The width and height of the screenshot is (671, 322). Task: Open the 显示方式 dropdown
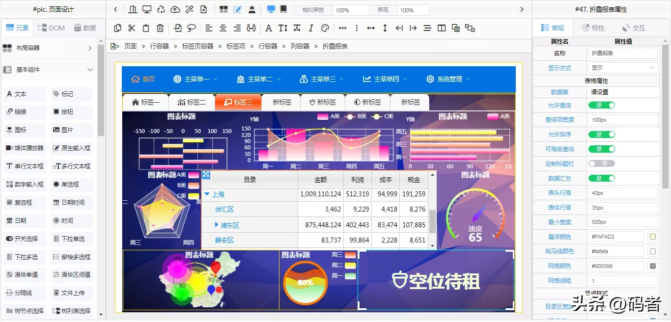pos(623,68)
